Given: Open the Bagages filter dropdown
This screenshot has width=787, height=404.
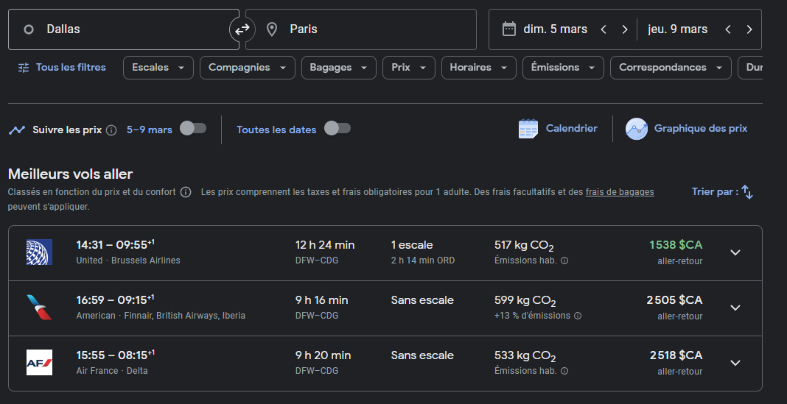Looking at the screenshot, I should [x=339, y=68].
